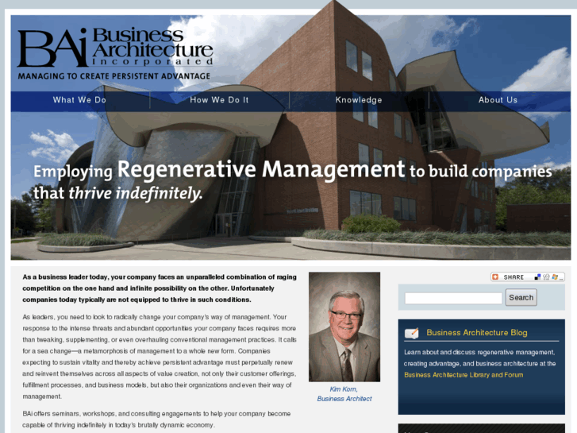Go to the About Us page
Image resolution: width=577 pixels, height=433 pixels.
(498, 100)
